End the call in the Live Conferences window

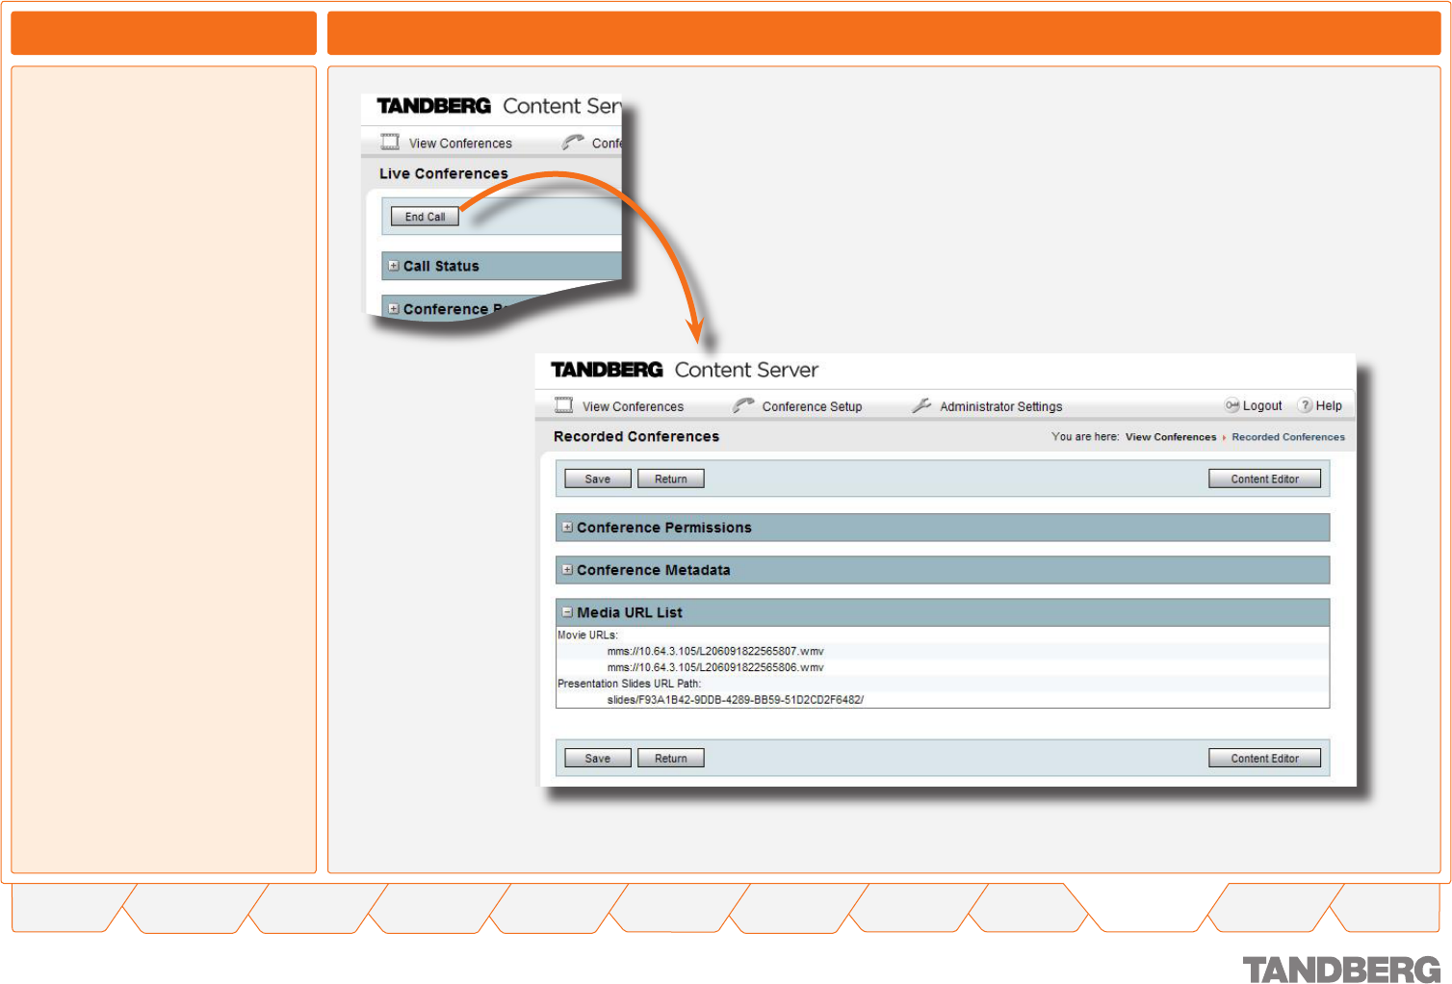(x=425, y=217)
